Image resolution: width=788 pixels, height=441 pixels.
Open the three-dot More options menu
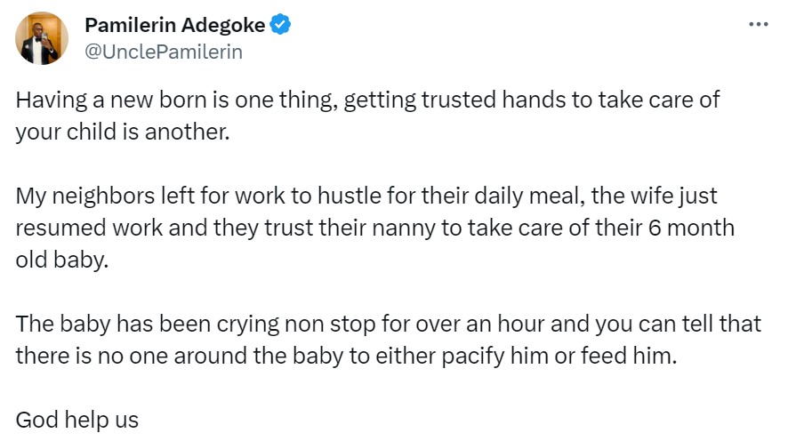(758, 25)
